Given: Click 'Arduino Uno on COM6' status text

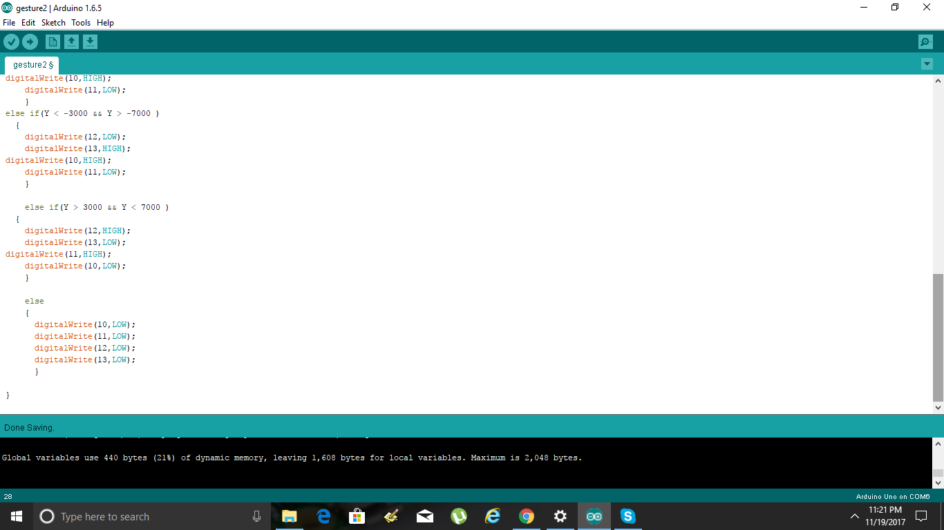Looking at the screenshot, I should click(891, 495).
